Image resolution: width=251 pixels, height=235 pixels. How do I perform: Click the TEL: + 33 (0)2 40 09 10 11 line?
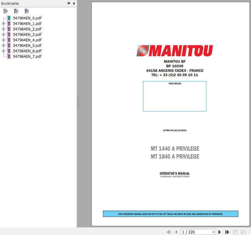[175, 75]
